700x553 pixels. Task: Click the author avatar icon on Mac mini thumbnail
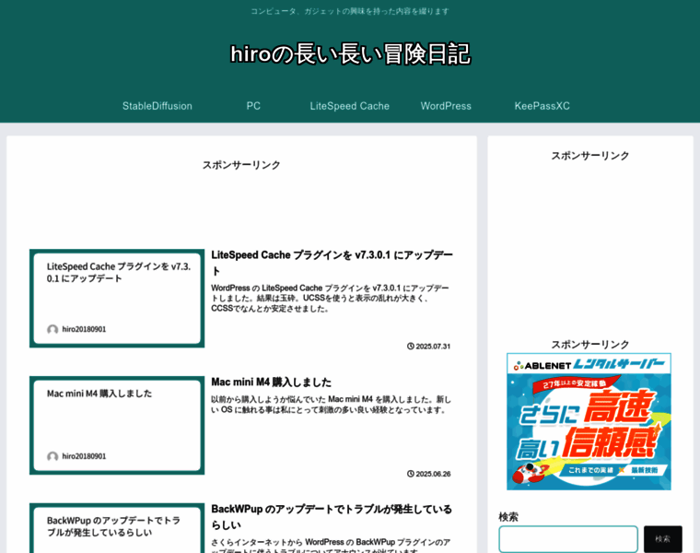[x=52, y=457]
